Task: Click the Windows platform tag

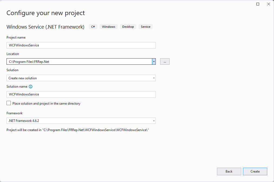Action: click(x=108, y=27)
